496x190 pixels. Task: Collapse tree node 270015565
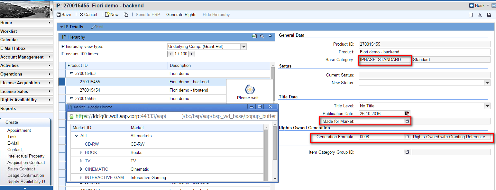point(72,98)
